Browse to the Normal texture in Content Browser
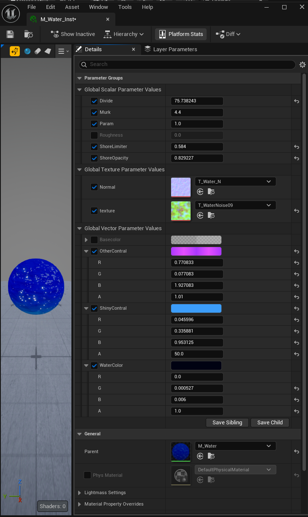The width and height of the screenshot is (308, 517). pyautogui.click(x=211, y=192)
